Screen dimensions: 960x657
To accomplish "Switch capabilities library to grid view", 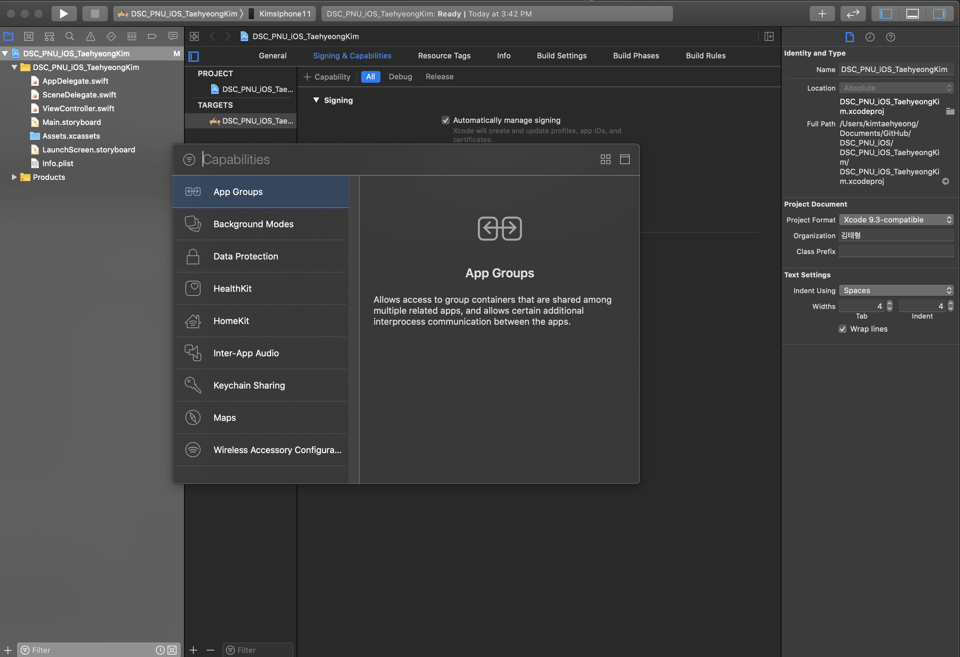I will [605, 159].
